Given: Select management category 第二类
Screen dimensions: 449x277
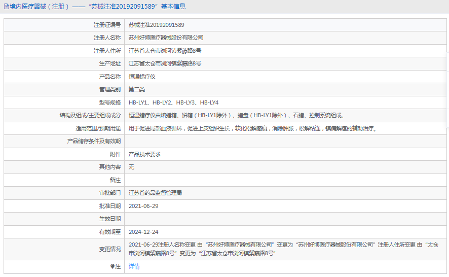Looking at the screenshot, I should point(137,89).
